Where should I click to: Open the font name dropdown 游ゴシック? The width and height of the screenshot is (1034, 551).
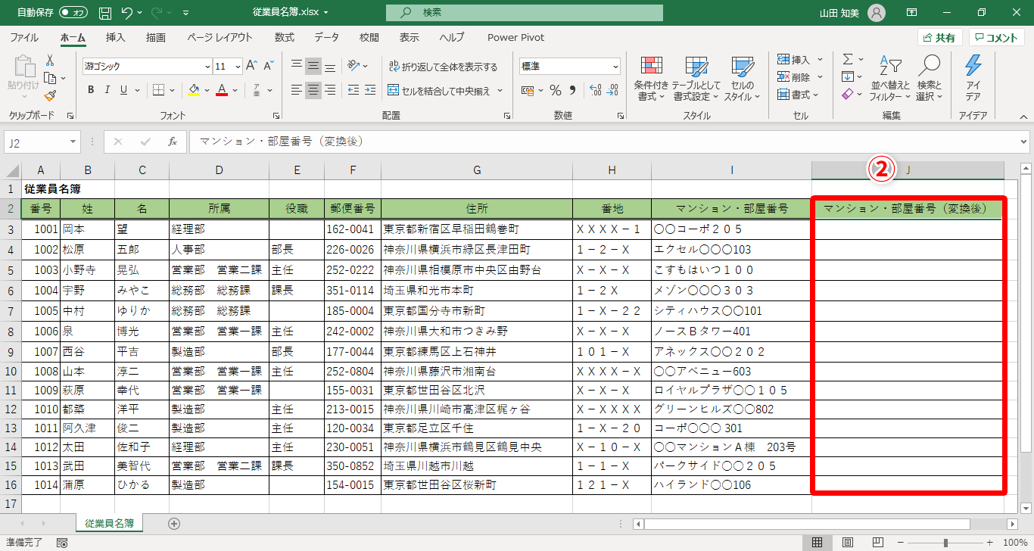[206, 66]
